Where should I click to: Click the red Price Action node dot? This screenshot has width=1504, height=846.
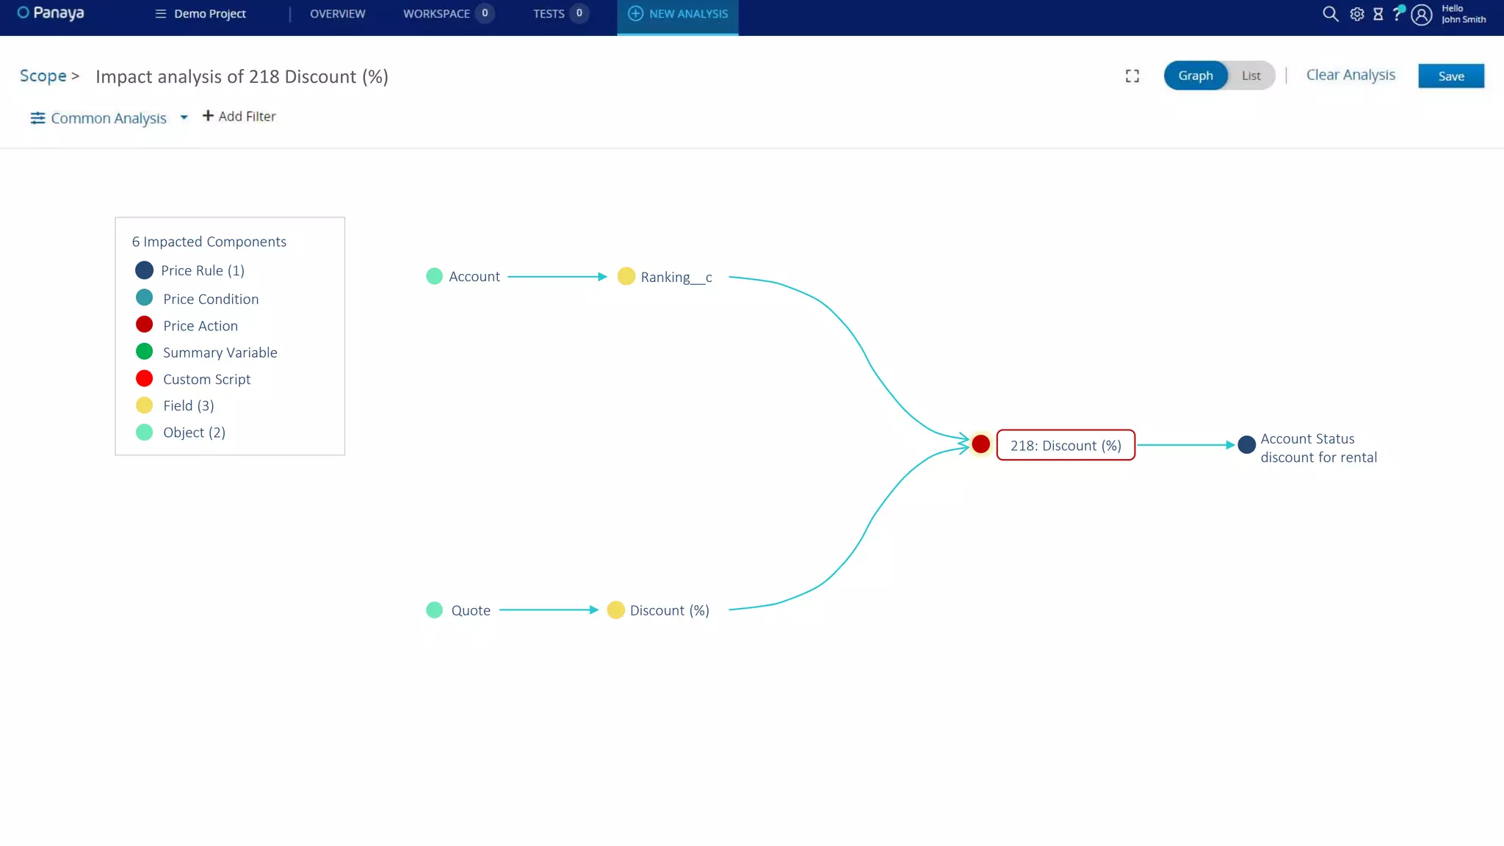980,444
